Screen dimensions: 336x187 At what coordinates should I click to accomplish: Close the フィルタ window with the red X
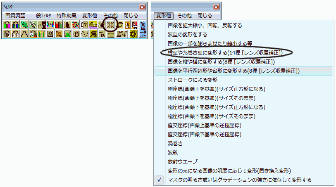point(142,7)
